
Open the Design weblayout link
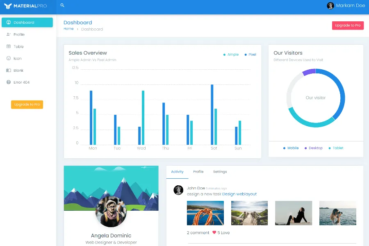239,194
